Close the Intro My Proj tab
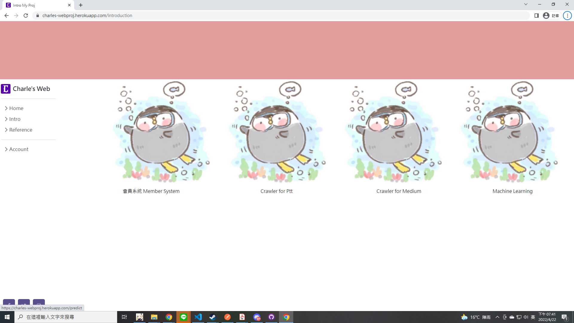The width and height of the screenshot is (574, 323). pyautogui.click(x=69, y=5)
